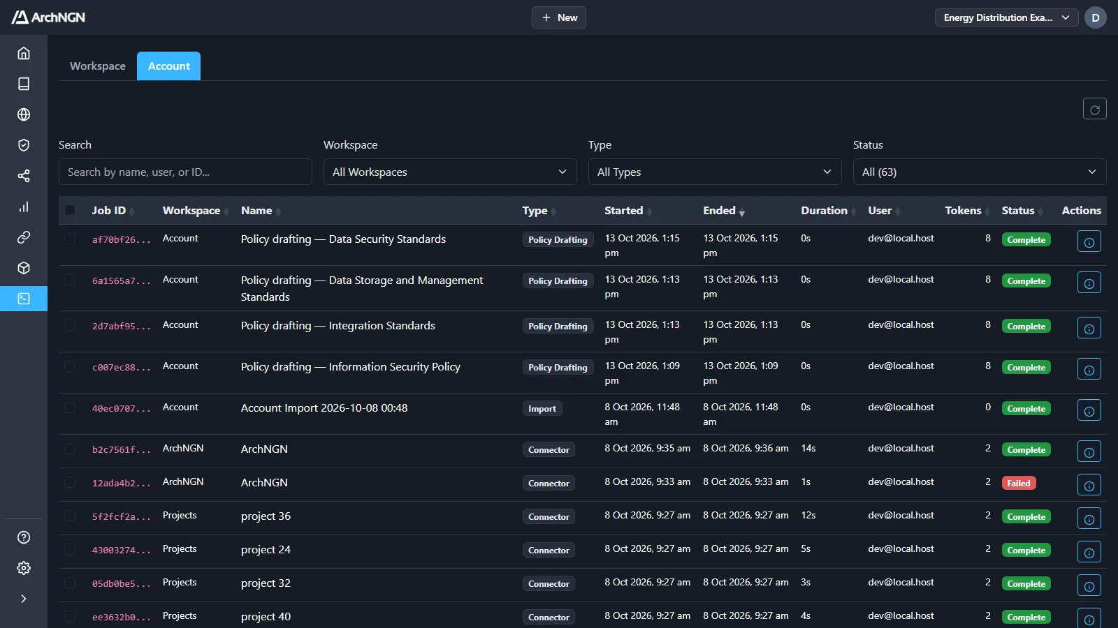Image resolution: width=1118 pixels, height=628 pixels.
Task: Sort by the Job ID column header
Action: click(112, 211)
